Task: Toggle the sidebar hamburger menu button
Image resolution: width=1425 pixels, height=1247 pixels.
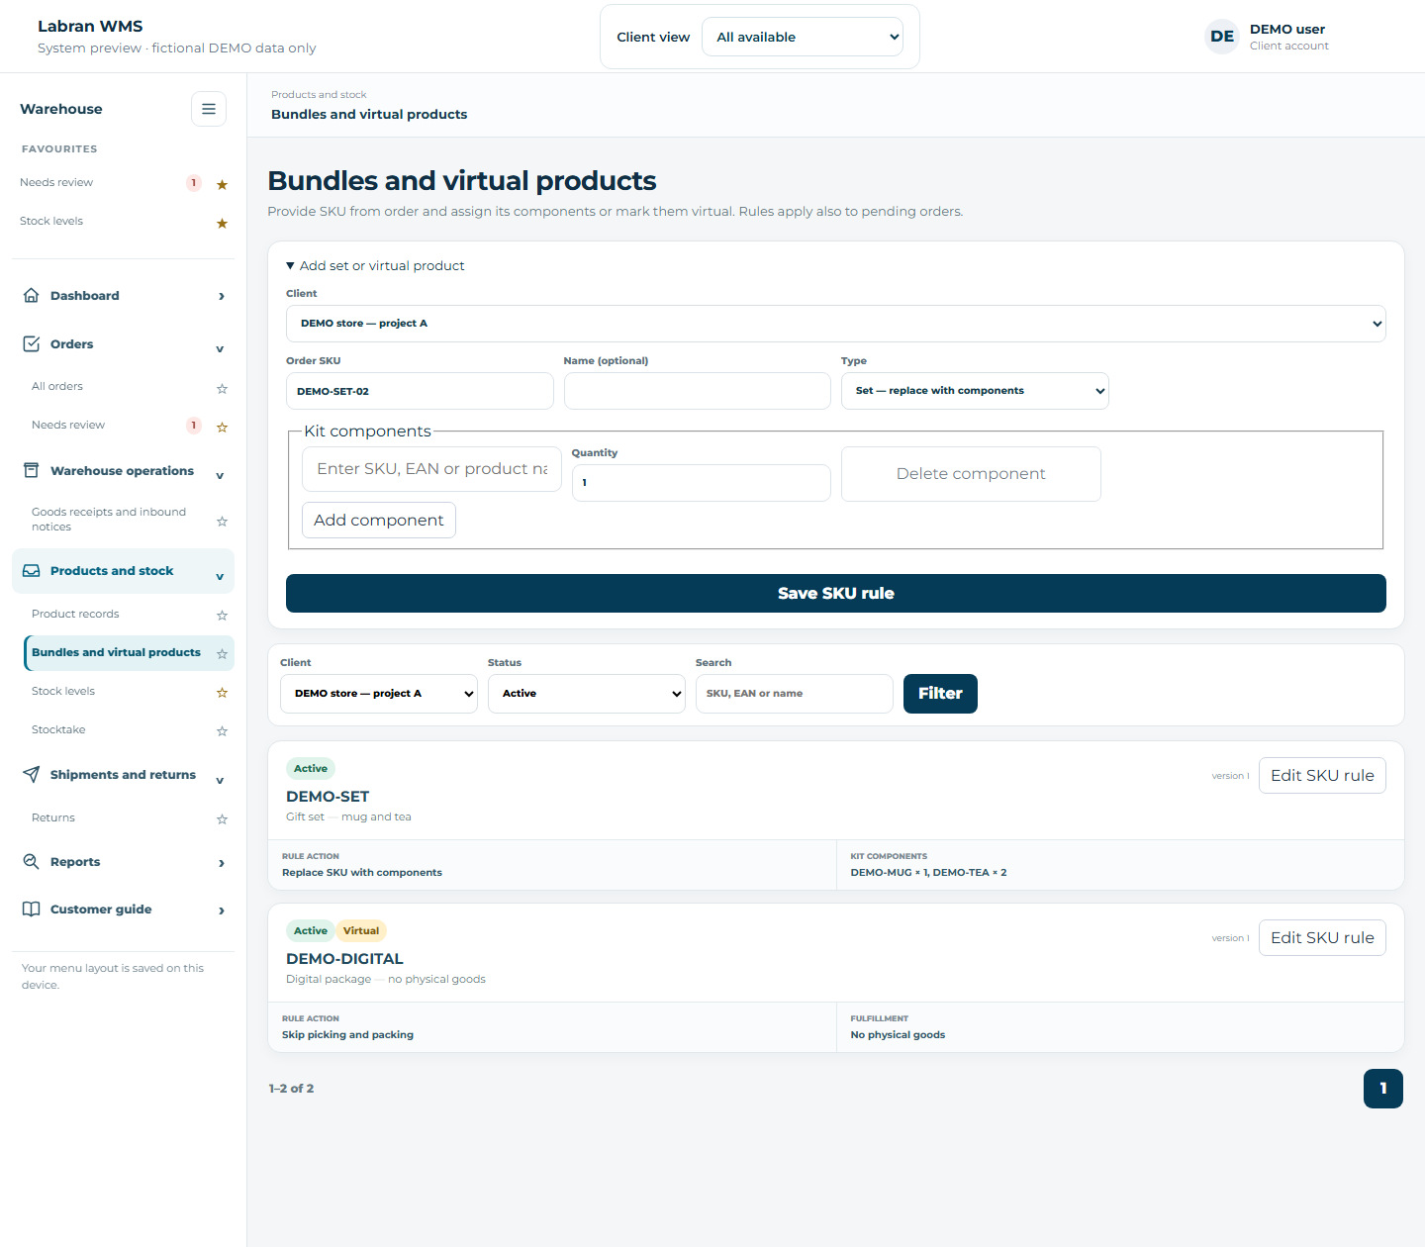Action: pos(209,109)
